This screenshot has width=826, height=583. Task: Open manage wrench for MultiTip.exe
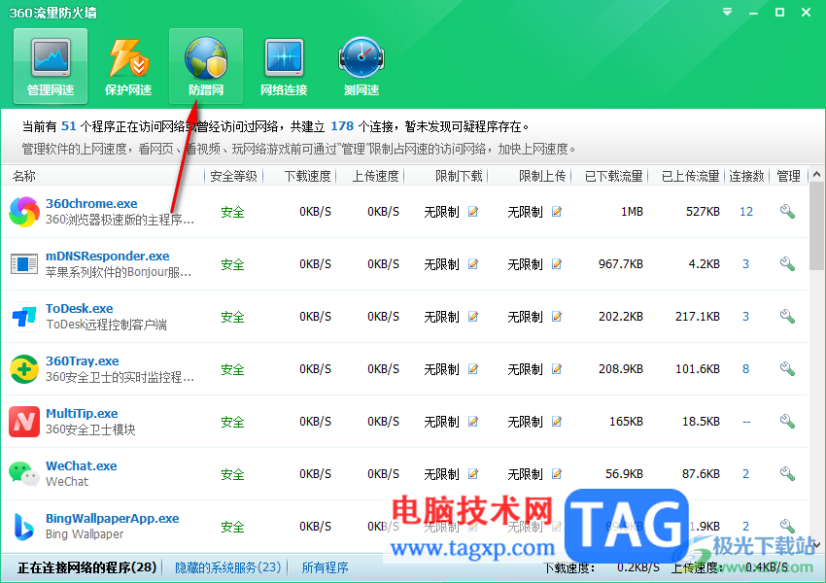point(787,422)
